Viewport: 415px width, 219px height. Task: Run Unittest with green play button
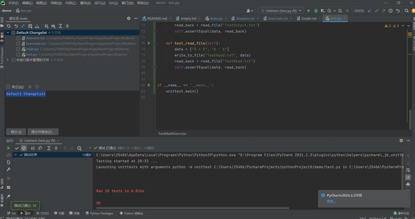pos(309,11)
